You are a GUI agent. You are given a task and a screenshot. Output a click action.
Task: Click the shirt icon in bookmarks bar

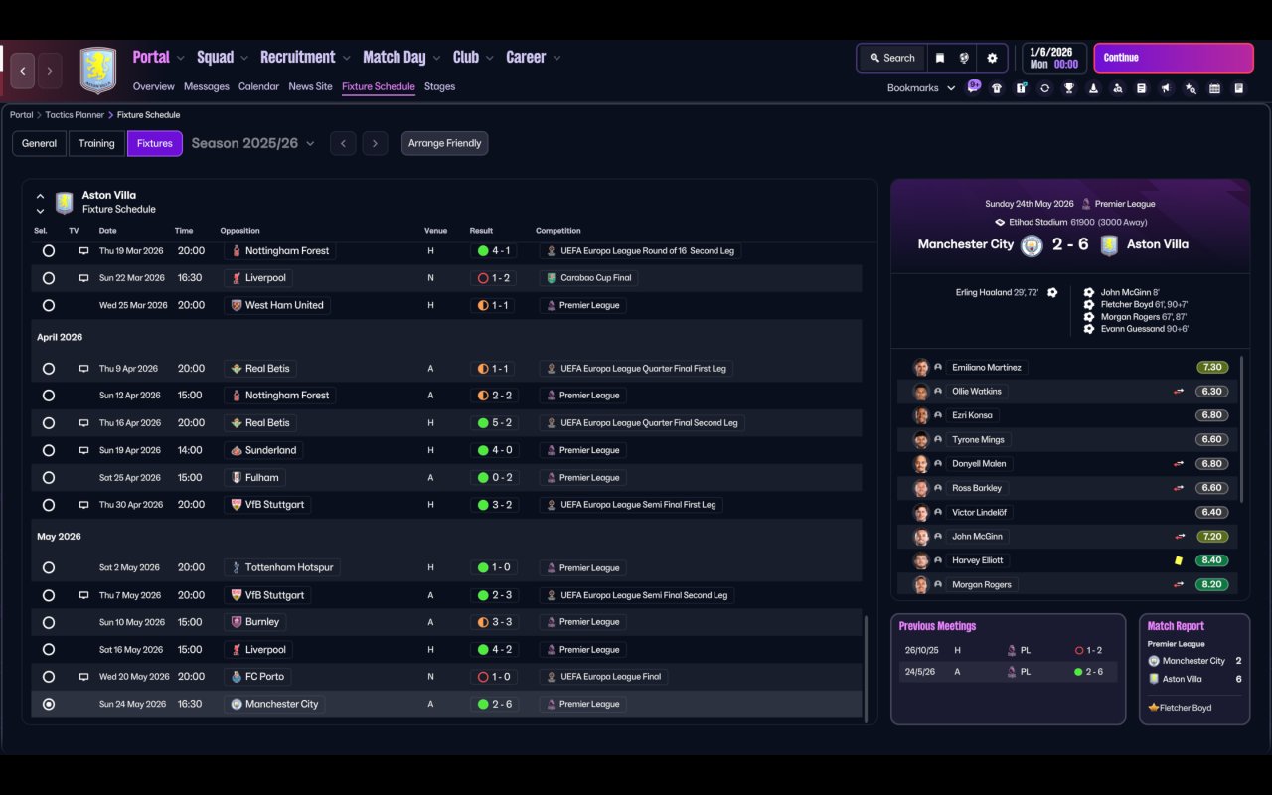pyautogui.click(x=997, y=88)
